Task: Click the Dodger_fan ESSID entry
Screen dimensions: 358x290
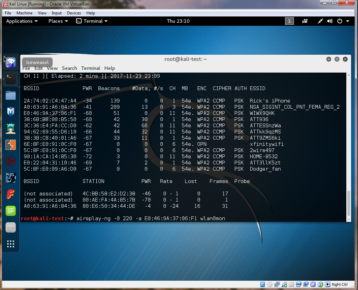Action: pos(265,169)
